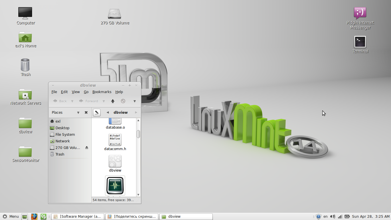The width and height of the screenshot is (391, 220).
Task: Open the Edit menu
Action: tap(64, 92)
